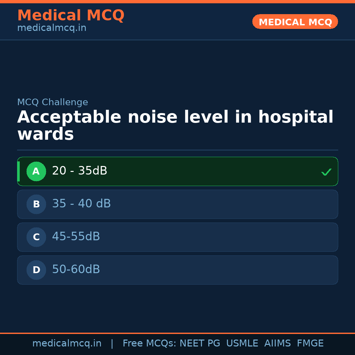Click FMGE in the footer
This screenshot has width=355, height=355.
click(x=310, y=343)
